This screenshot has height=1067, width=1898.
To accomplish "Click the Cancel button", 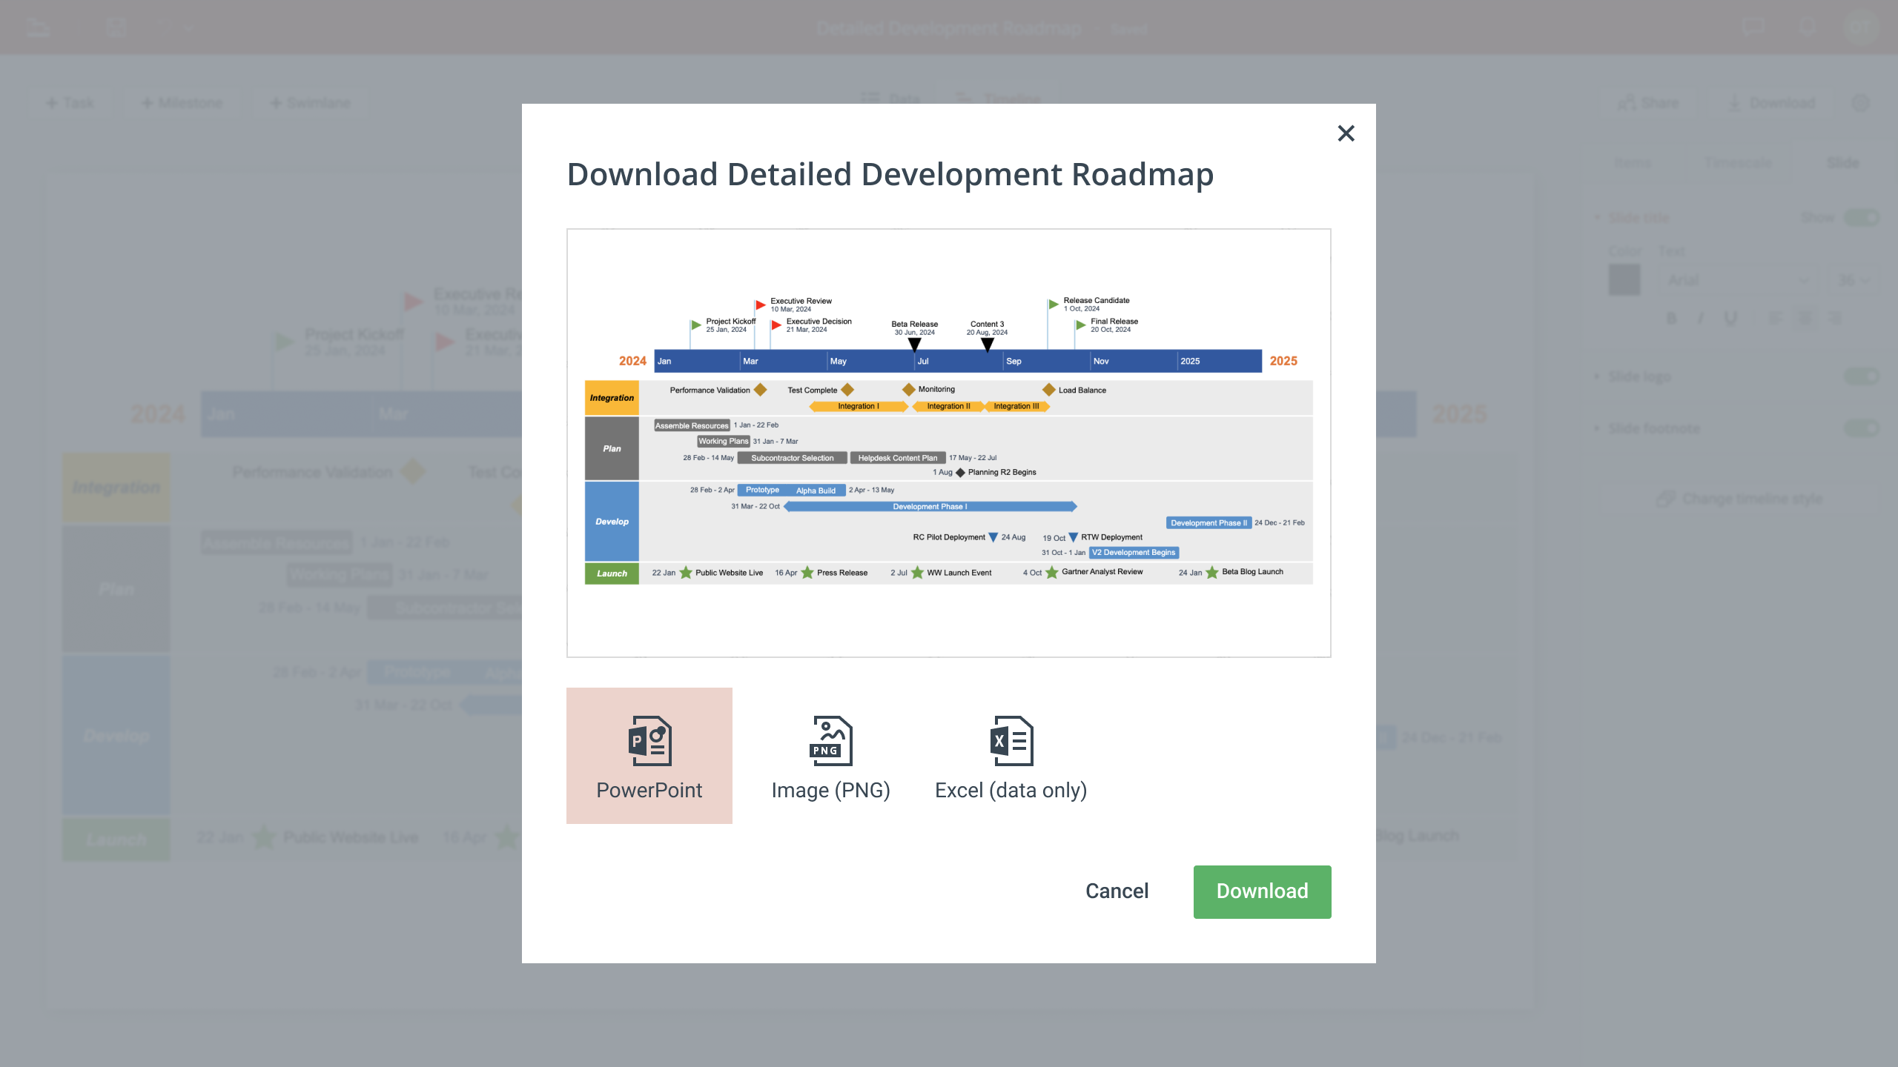I will tap(1116, 891).
